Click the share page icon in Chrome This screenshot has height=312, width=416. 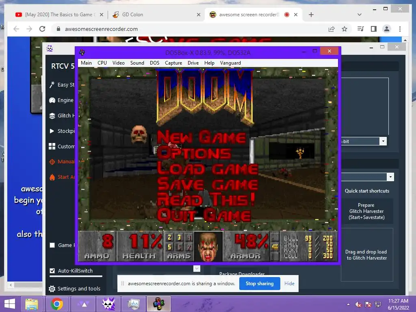331,29
